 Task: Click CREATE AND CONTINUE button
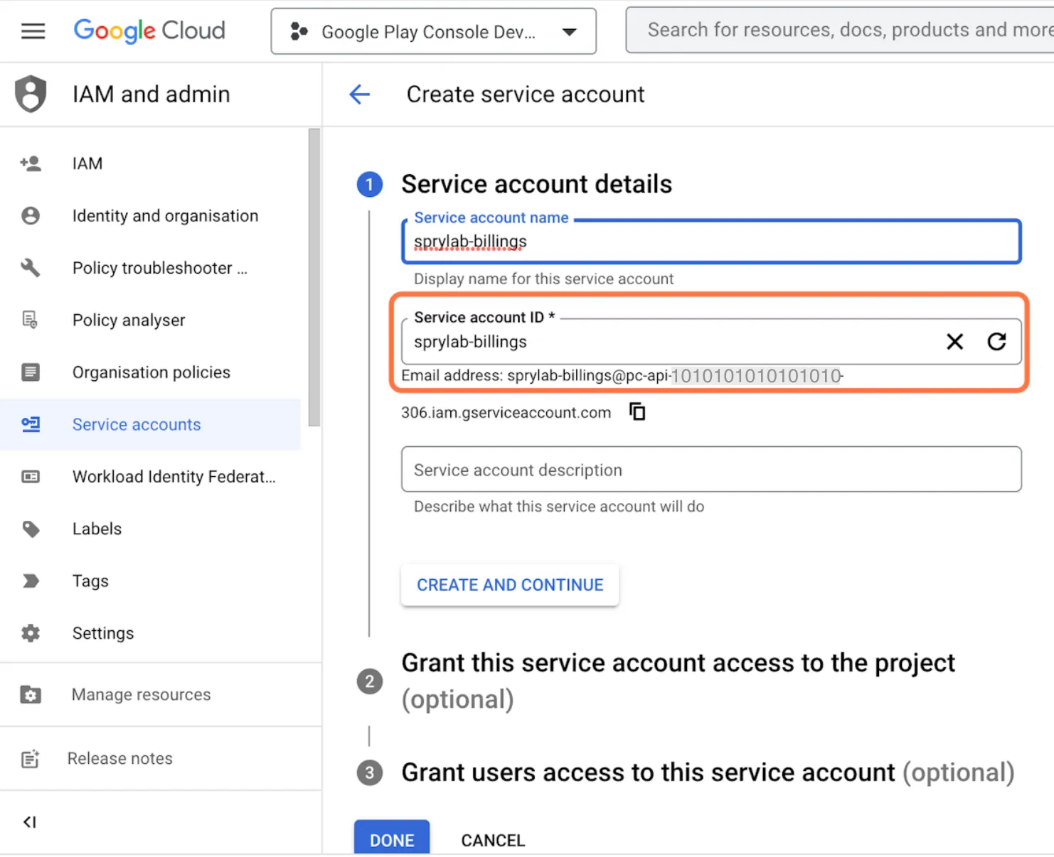510,585
